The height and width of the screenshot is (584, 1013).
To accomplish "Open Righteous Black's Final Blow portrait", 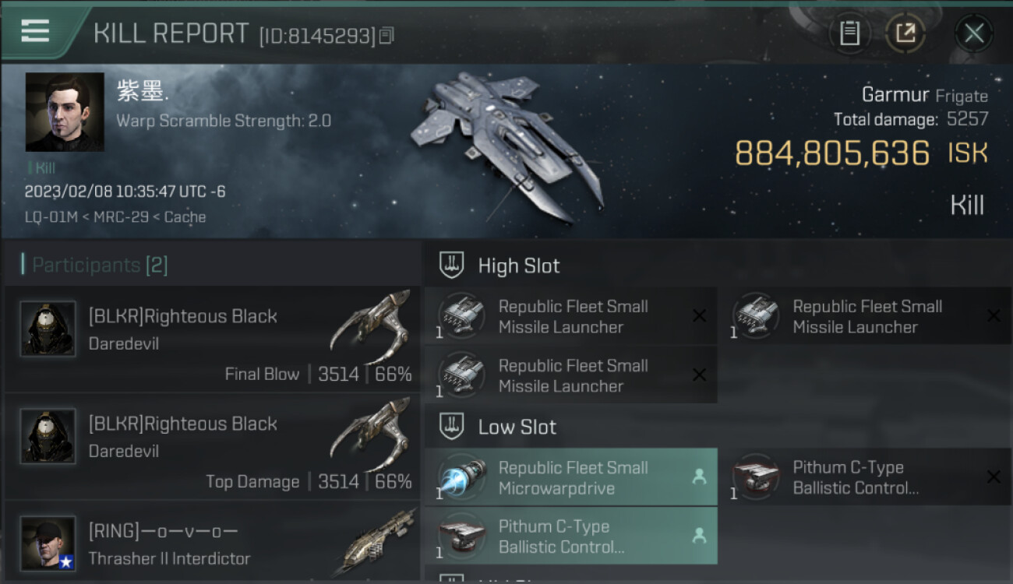I will tap(48, 329).
